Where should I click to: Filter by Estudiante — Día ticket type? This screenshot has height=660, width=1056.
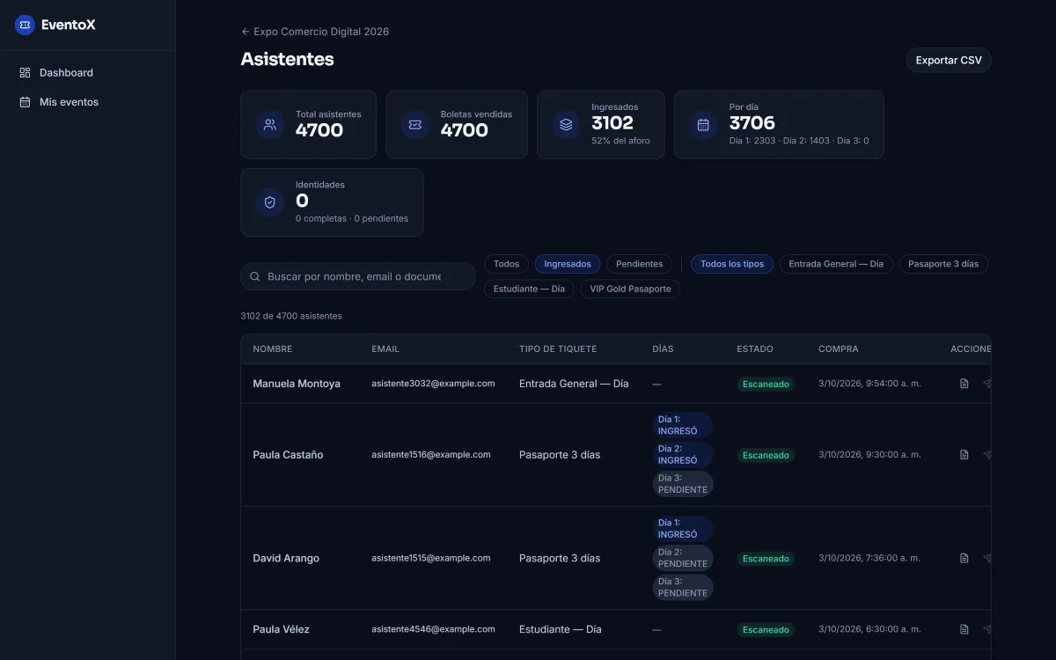[529, 289]
